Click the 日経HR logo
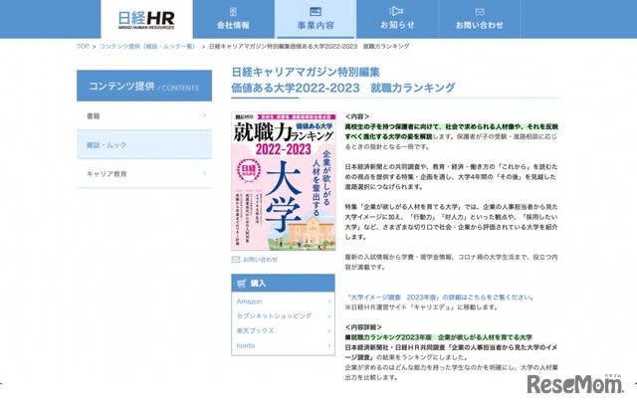This screenshot has width=637, height=407. pos(146,20)
